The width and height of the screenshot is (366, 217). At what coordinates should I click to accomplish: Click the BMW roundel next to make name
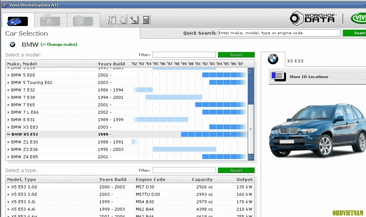13,44
